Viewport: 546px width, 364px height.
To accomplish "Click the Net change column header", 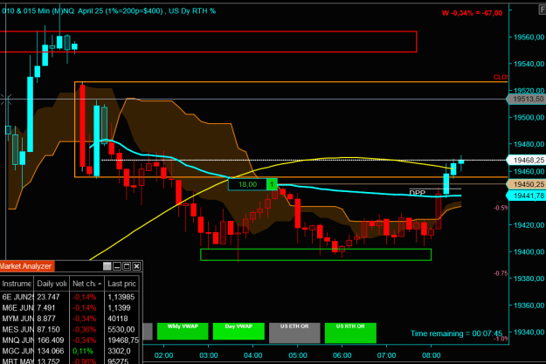I will click(x=86, y=284).
